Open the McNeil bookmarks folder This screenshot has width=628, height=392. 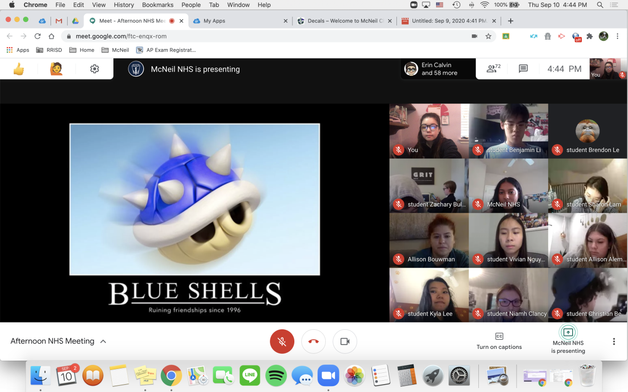pos(115,50)
